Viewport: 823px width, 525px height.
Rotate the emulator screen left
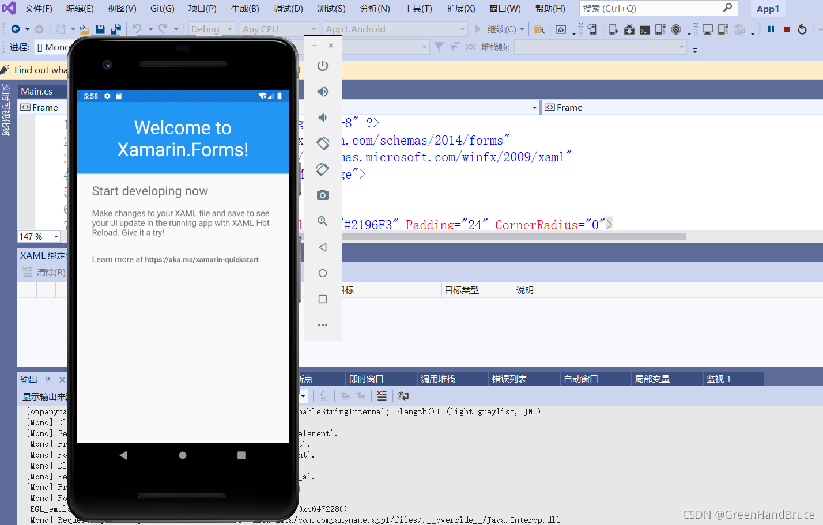pyautogui.click(x=322, y=143)
